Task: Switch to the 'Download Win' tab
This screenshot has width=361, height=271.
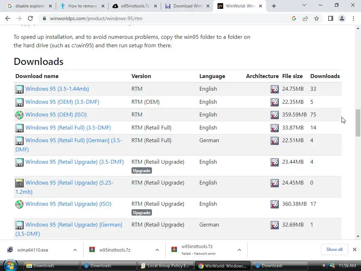Action: (x=187, y=6)
